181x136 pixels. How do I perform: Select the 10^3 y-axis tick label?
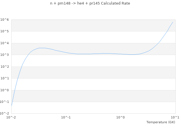(x=5, y=55)
